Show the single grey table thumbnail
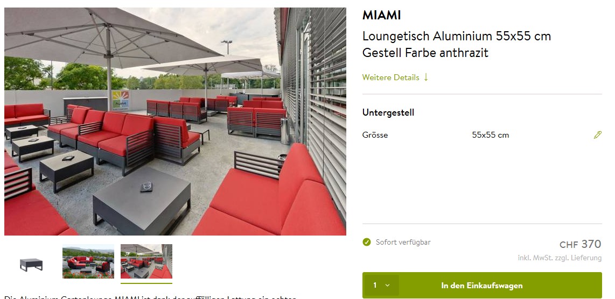Screen dimensions: 615x299 (x=31, y=264)
